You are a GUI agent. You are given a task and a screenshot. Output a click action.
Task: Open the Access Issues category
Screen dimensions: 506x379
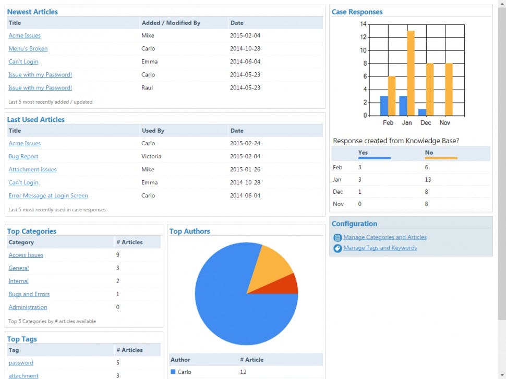(26, 255)
